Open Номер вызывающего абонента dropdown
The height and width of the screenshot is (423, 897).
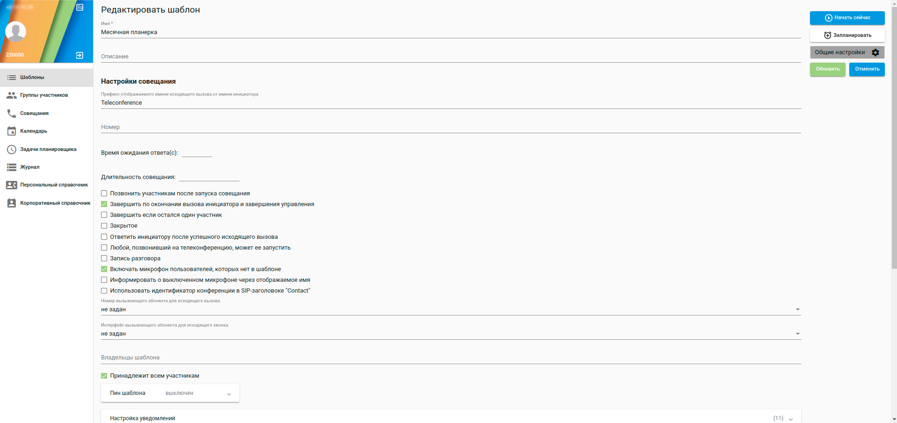pos(450,309)
